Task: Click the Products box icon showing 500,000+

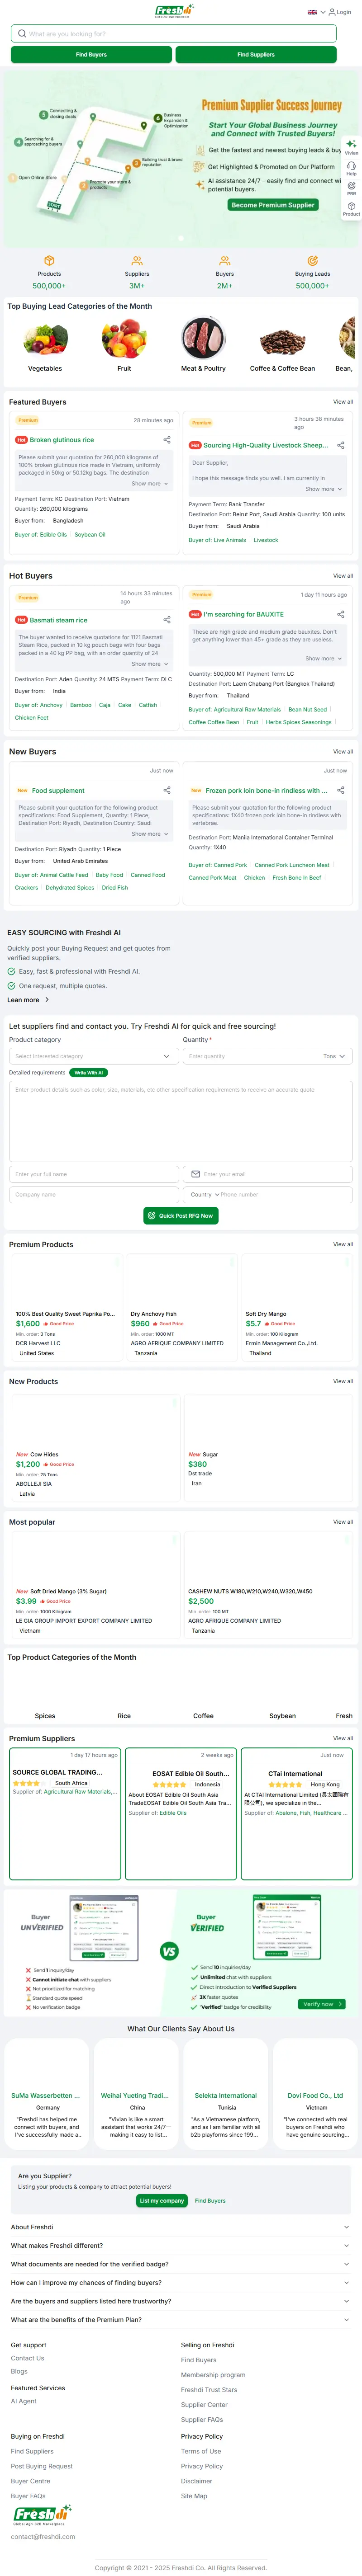Action: pyautogui.click(x=49, y=260)
